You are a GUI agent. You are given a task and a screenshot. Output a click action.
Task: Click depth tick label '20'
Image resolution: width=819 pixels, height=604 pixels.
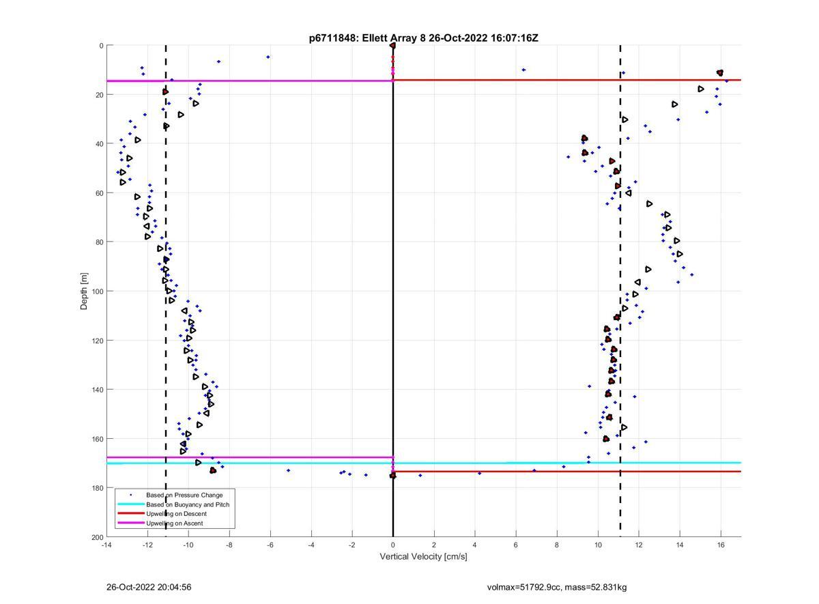[99, 95]
